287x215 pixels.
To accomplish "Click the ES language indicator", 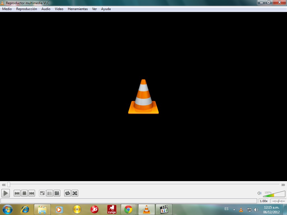I will click(x=226, y=209).
